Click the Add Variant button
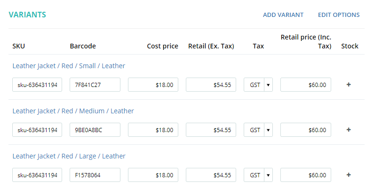This screenshot has height=189, width=374. coord(283,15)
